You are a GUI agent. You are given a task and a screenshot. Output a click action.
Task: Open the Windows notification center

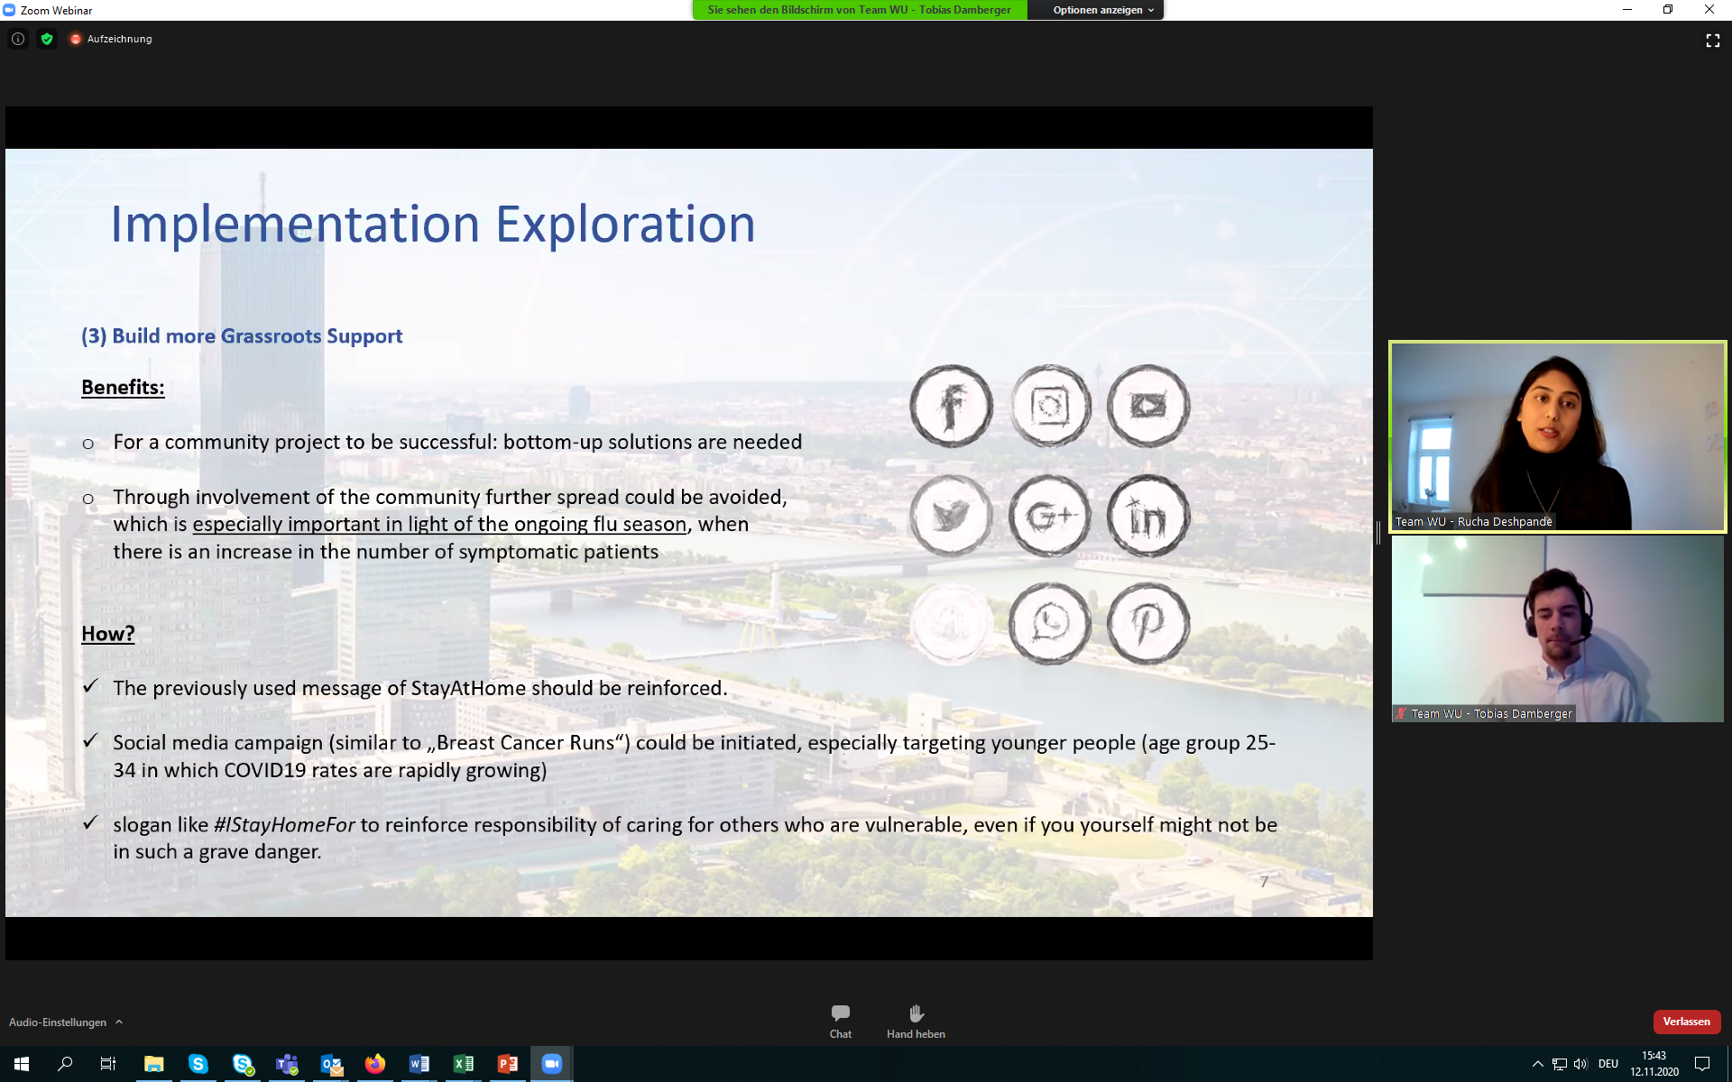[1702, 1064]
